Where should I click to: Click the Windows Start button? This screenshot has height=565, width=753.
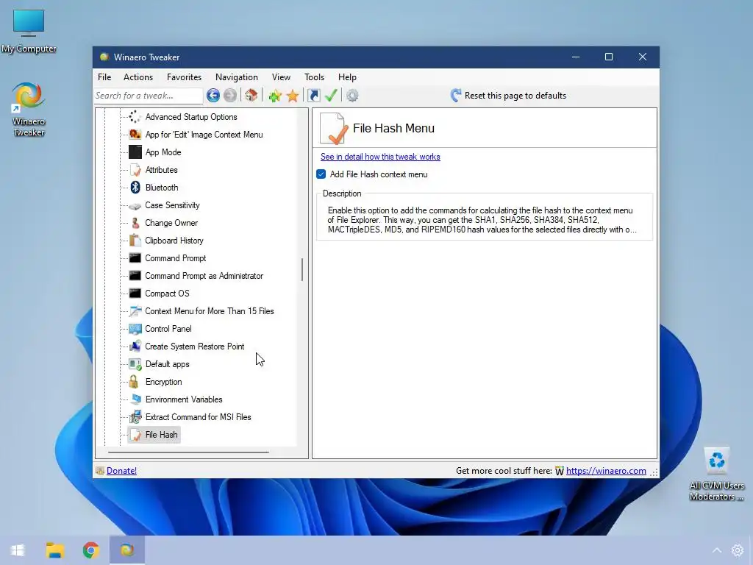tap(18, 550)
